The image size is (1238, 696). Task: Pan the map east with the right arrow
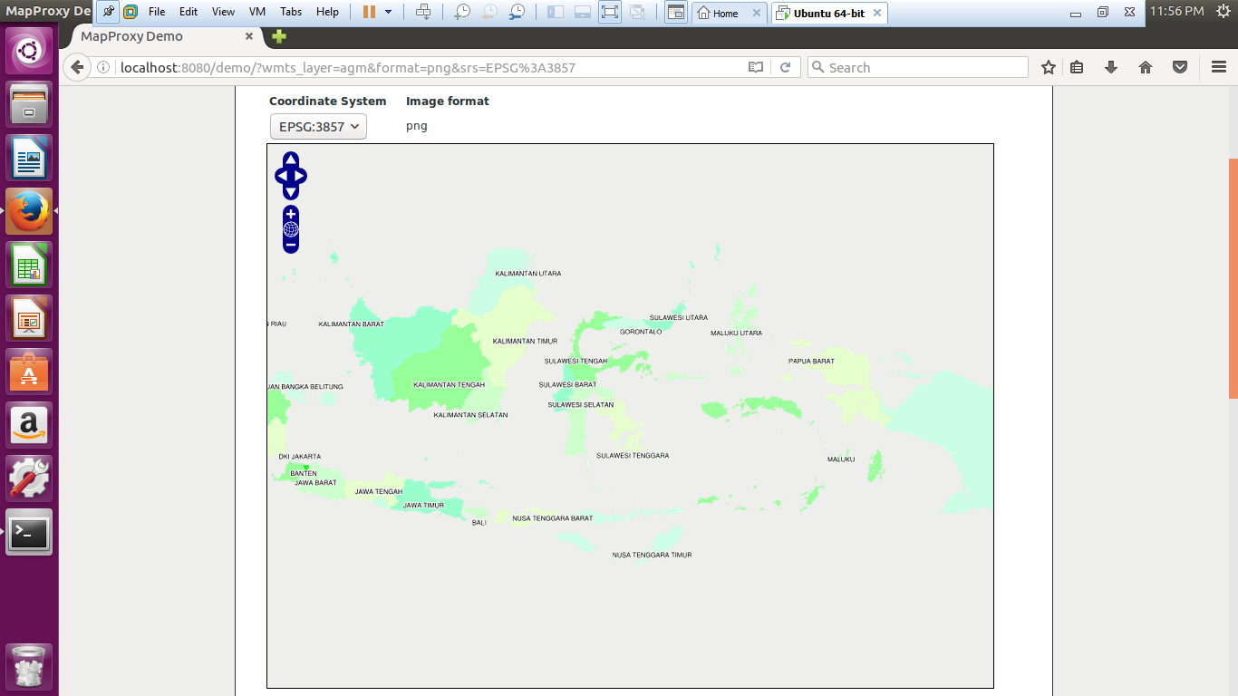point(301,176)
